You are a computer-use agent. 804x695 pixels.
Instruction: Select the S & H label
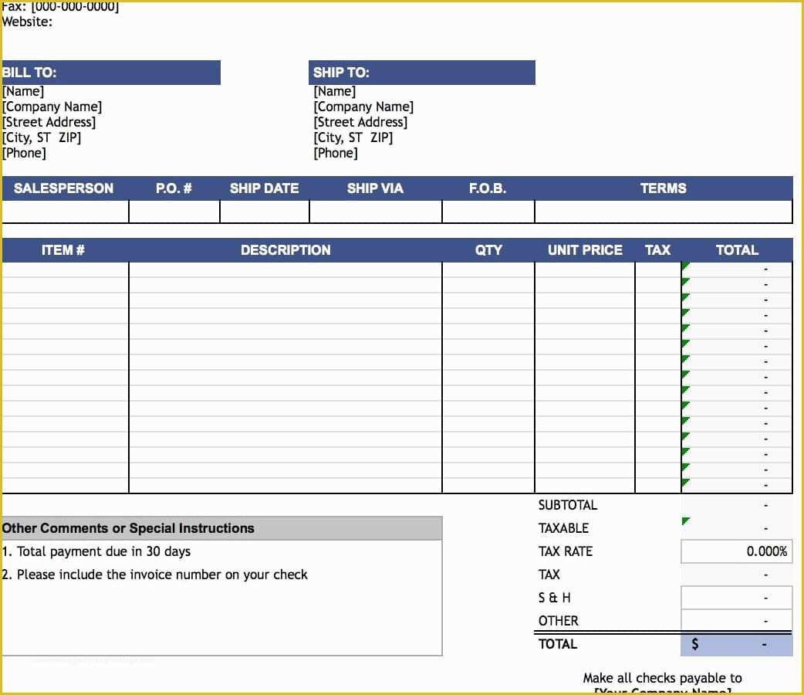(554, 598)
